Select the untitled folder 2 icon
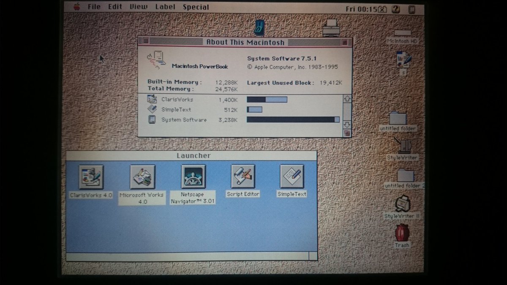The image size is (507, 285). coord(405,175)
